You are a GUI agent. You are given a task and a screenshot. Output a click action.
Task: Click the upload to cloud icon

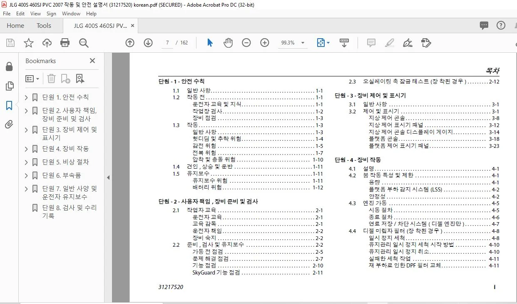47,43
